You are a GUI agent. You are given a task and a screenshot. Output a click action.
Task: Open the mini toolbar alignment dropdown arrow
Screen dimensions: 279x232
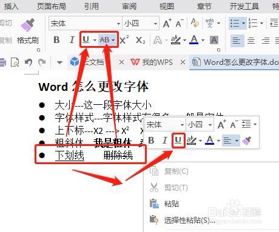237,141
